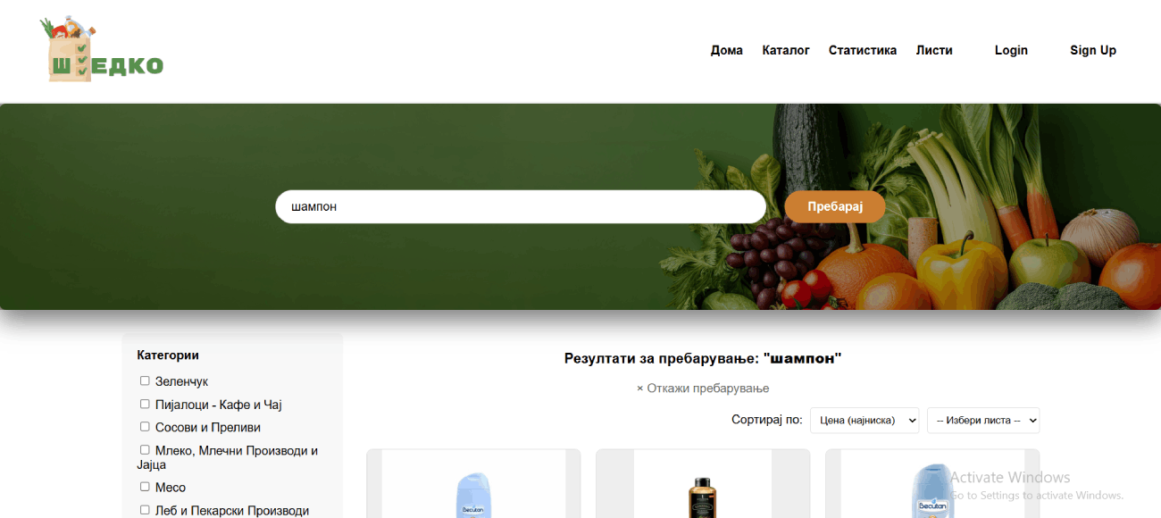The width and height of the screenshot is (1161, 518).
Task: Open the Листи menu item
Action: (934, 50)
